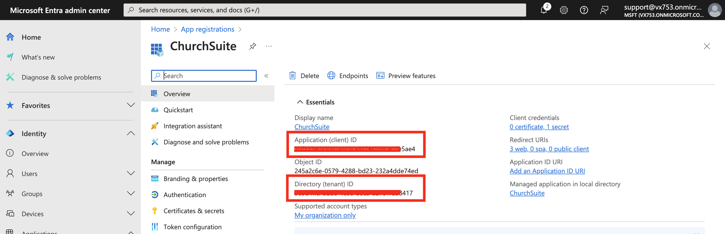Screen dimensions: 725x234
Task: Focus the app menu Search field
Action: point(204,76)
